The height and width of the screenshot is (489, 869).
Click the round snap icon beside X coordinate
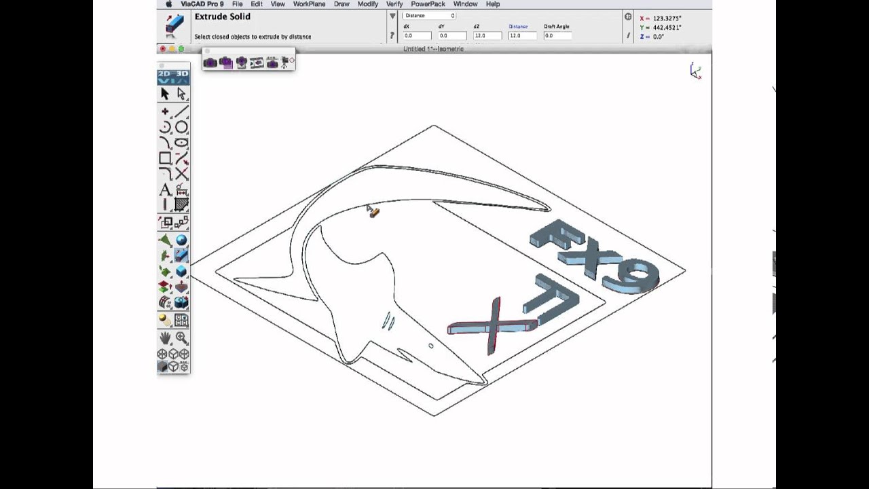(x=628, y=17)
